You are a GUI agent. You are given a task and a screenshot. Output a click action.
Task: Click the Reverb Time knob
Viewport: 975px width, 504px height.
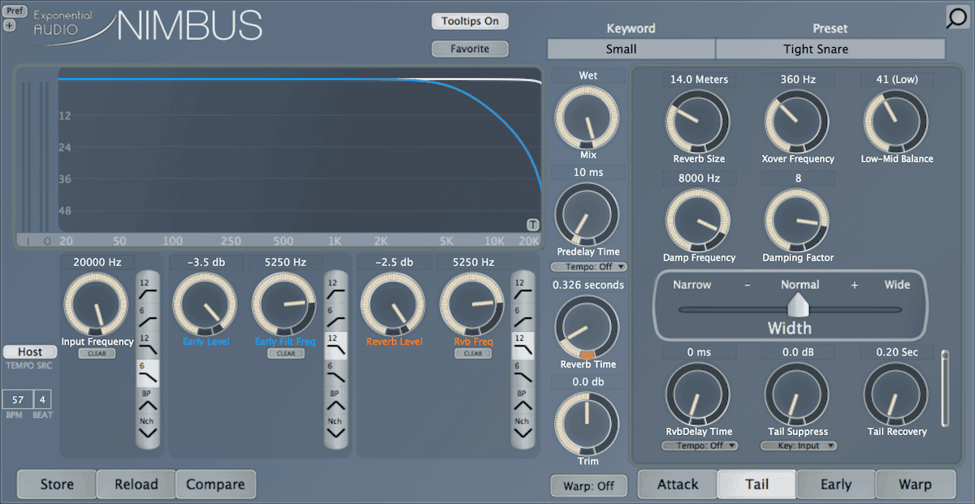587,328
